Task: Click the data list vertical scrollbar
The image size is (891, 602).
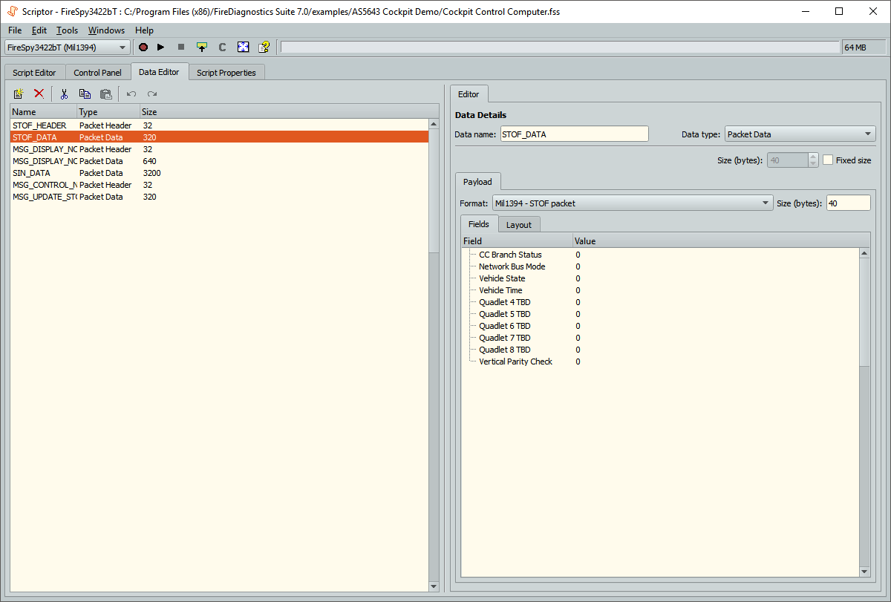Action: click(434, 191)
